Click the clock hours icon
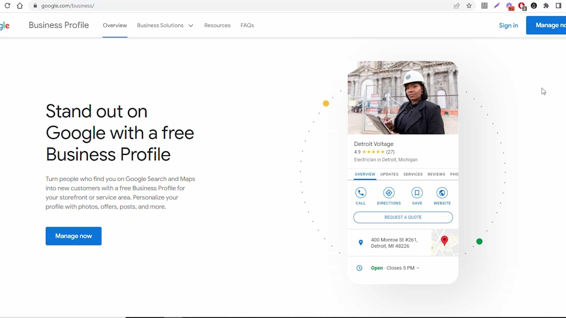 359,268
